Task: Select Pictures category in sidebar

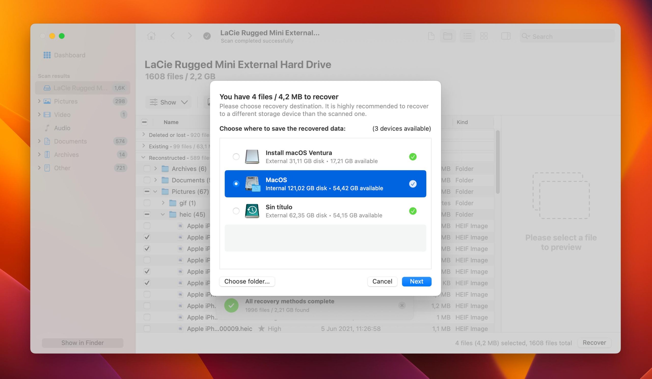Action: pyautogui.click(x=83, y=101)
